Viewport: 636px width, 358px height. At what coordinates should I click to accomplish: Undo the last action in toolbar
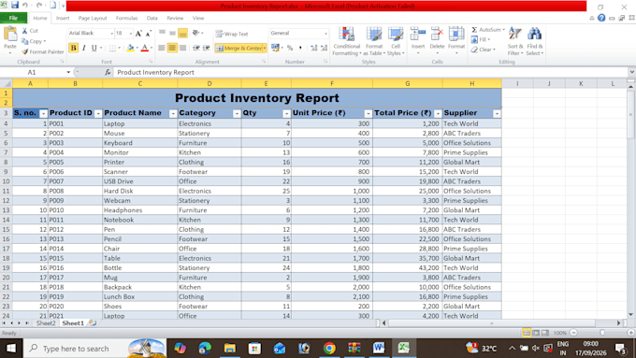(x=25, y=6)
